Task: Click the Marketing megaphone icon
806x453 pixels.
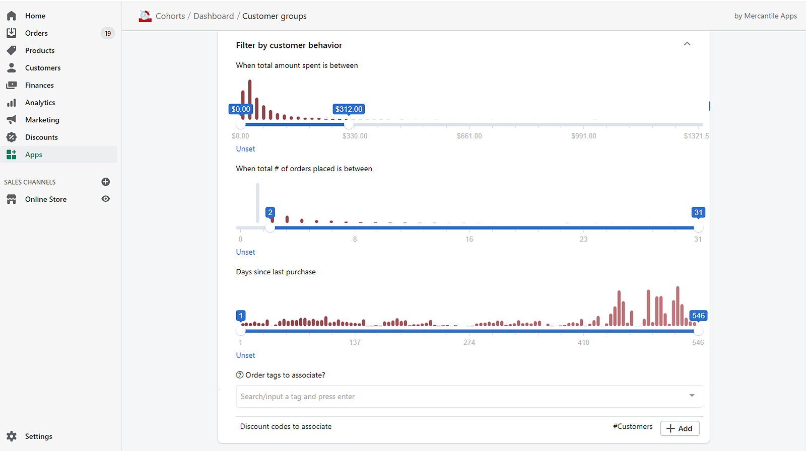Action: click(11, 120)
